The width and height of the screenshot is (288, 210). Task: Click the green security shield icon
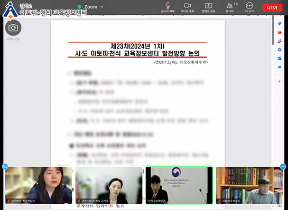(79, 7)
